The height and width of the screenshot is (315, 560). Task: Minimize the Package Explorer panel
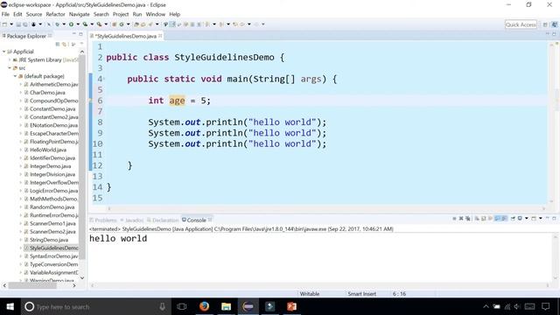[x=74, y=33]
